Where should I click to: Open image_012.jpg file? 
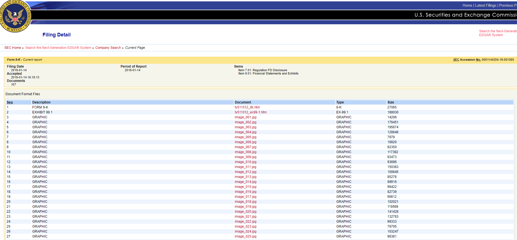(246, 172)
